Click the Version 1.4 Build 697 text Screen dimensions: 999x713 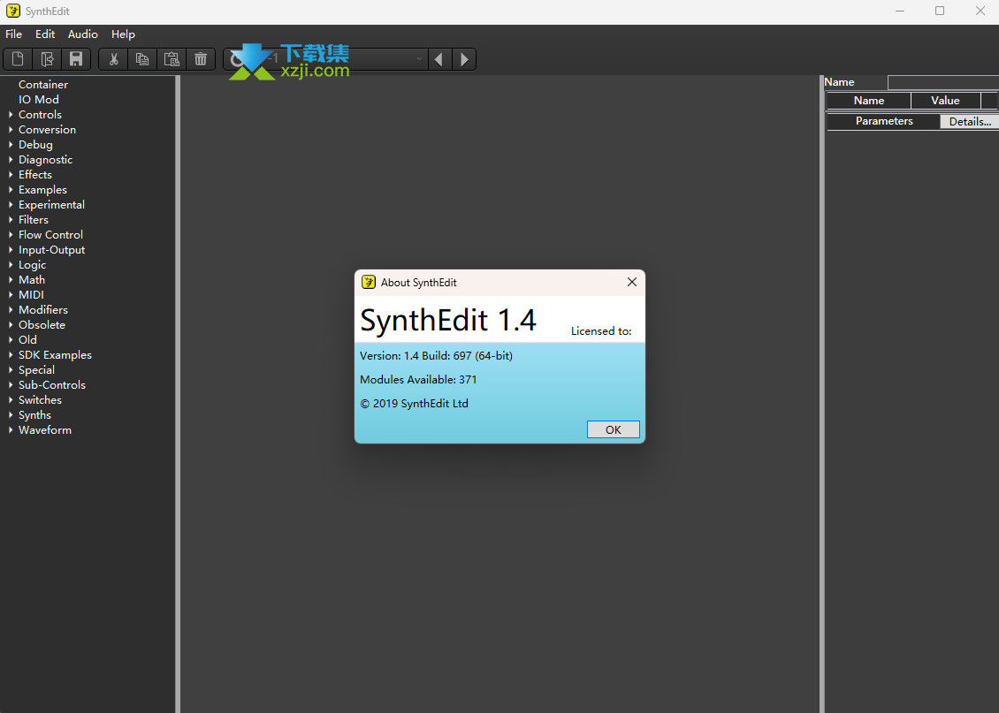tap(436, 356)
